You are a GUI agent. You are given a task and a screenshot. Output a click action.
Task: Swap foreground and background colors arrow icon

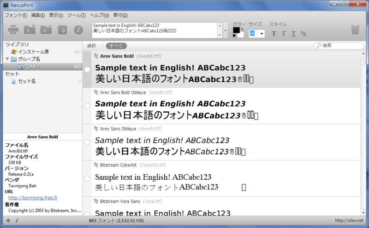242,29
